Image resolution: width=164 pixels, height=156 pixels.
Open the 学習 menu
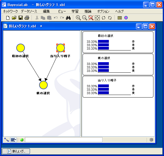(x=75, y=11)
